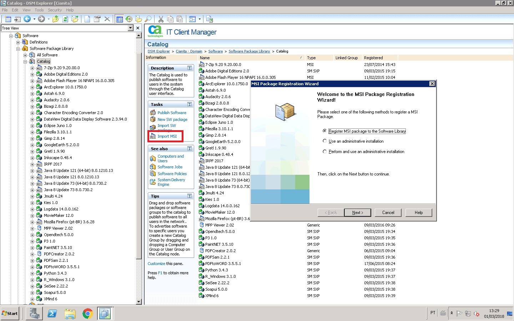Click the New SW package box icon
Viewport: 514px width, 321px height.
click(153, 119)
